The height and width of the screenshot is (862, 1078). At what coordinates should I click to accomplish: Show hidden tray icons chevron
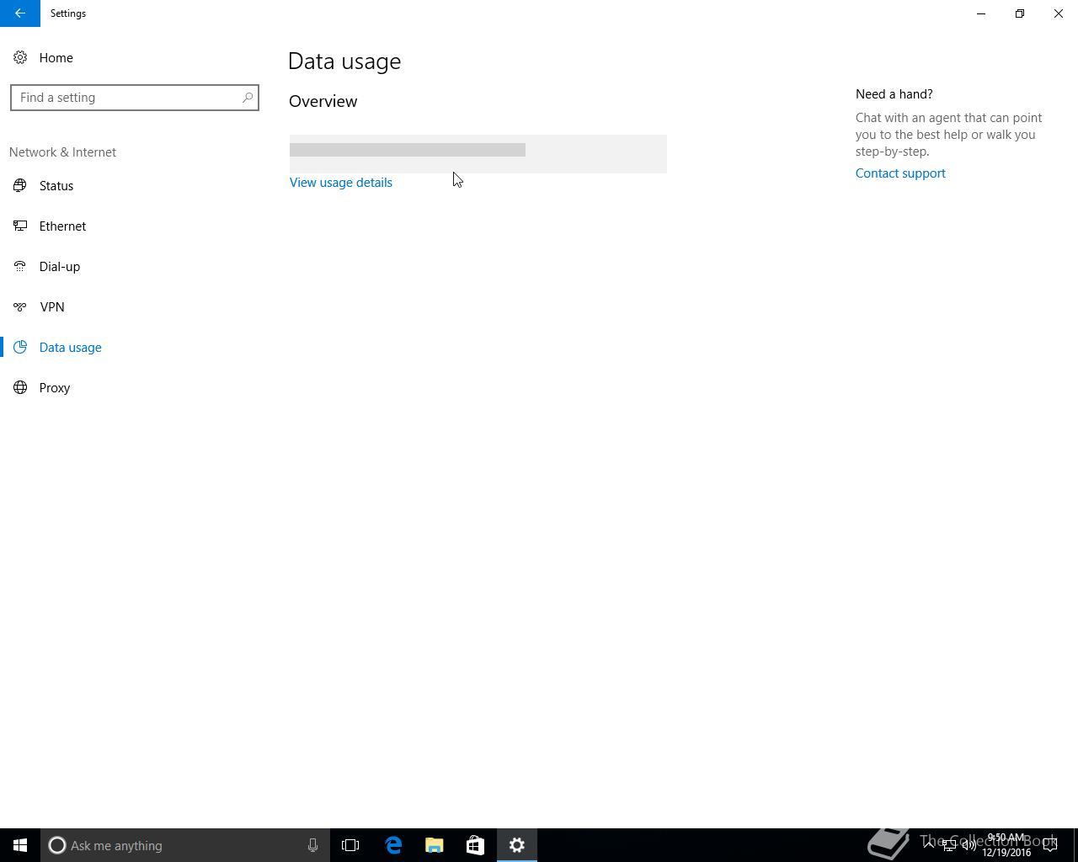point(929,845)
